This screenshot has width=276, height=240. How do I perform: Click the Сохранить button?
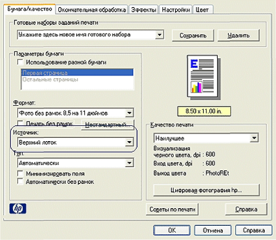click(x=193, y=36)
